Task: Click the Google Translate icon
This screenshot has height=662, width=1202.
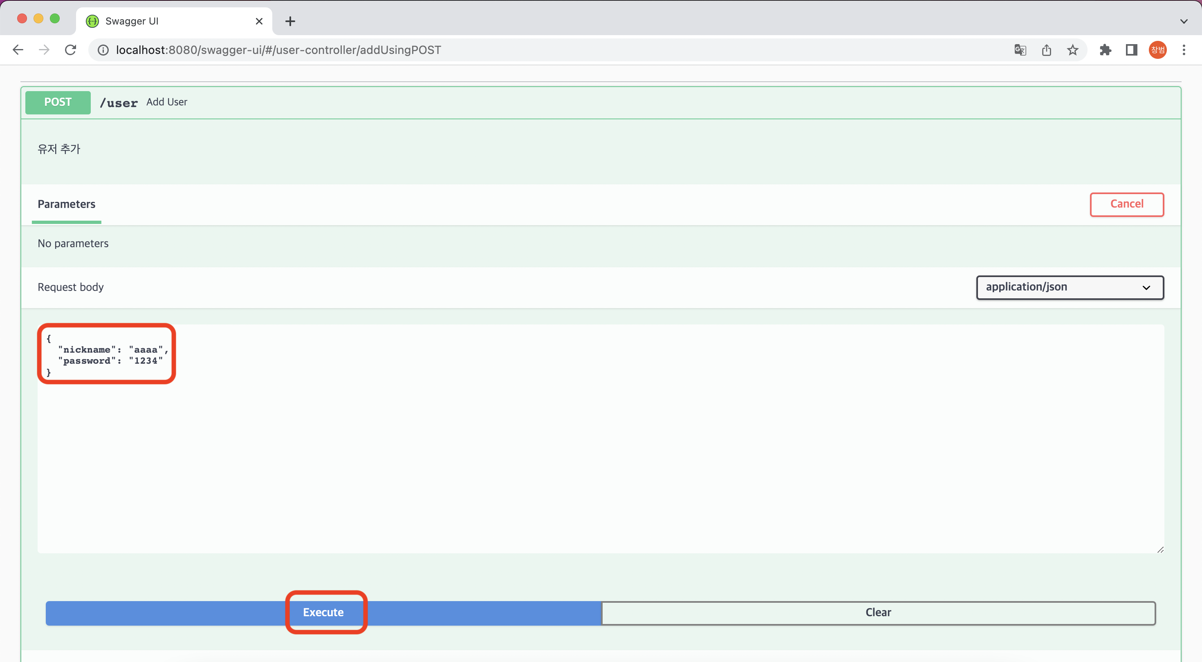Action: tap(1020, 50)
